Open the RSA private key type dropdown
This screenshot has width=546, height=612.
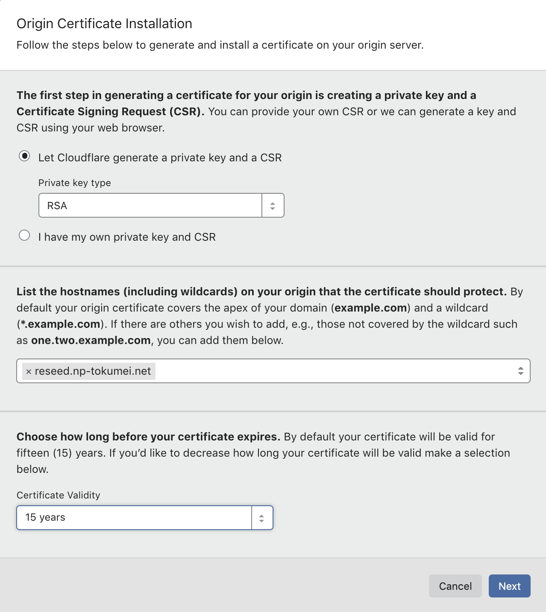[150, 205]
